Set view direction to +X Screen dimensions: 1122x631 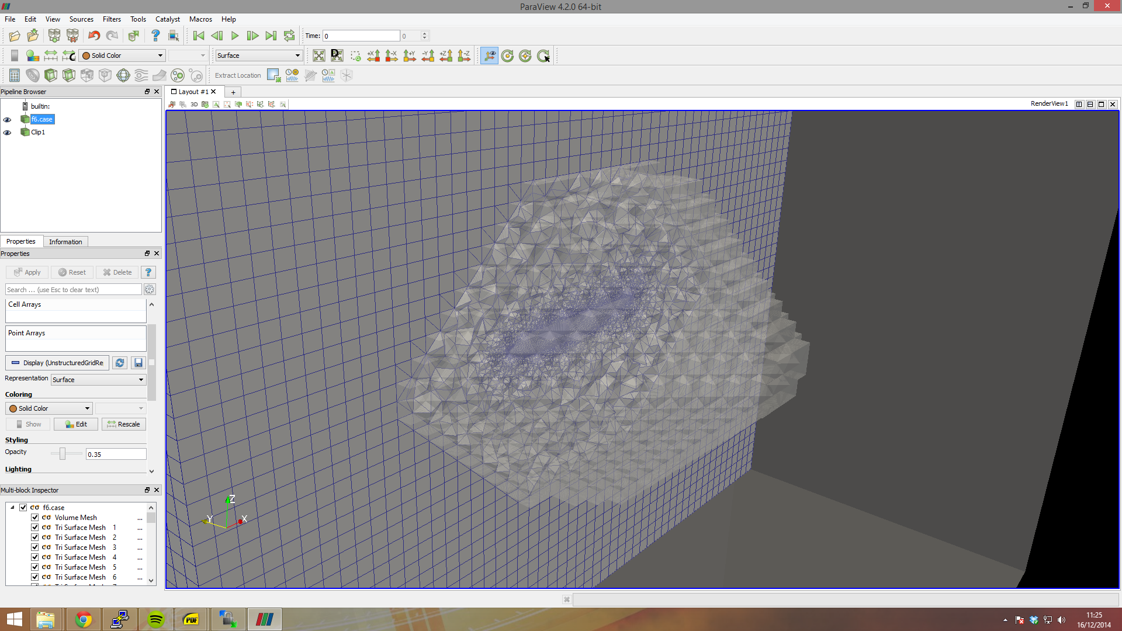click(x=373, y=56)
